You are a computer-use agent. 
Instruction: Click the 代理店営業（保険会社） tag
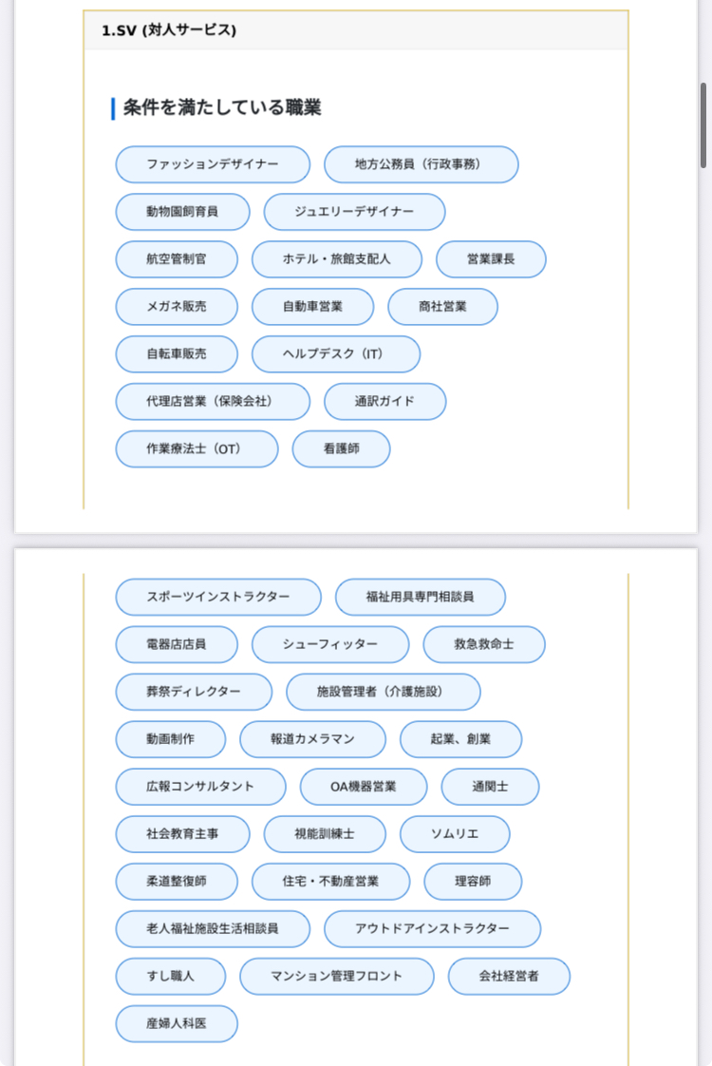(213, 402)
